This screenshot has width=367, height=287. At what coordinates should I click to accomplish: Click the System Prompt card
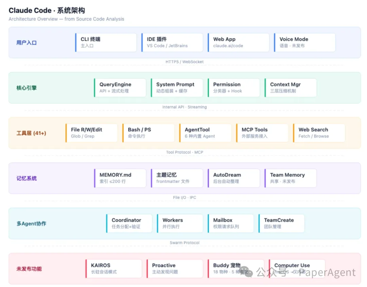(x=177, y=88)
